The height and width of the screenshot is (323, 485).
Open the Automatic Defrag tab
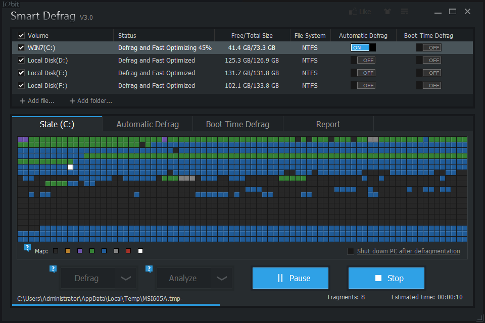coord(148,124)
